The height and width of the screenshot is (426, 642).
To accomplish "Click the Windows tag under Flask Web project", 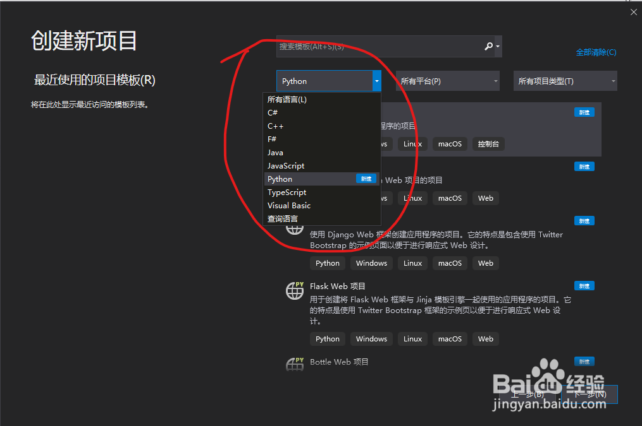I will tap(371, 339).
